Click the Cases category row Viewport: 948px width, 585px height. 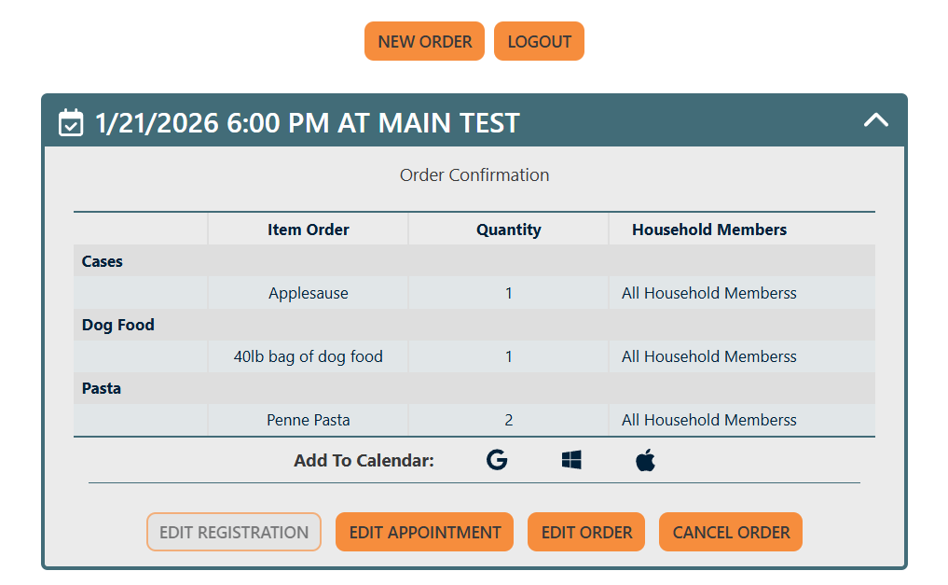103,261
